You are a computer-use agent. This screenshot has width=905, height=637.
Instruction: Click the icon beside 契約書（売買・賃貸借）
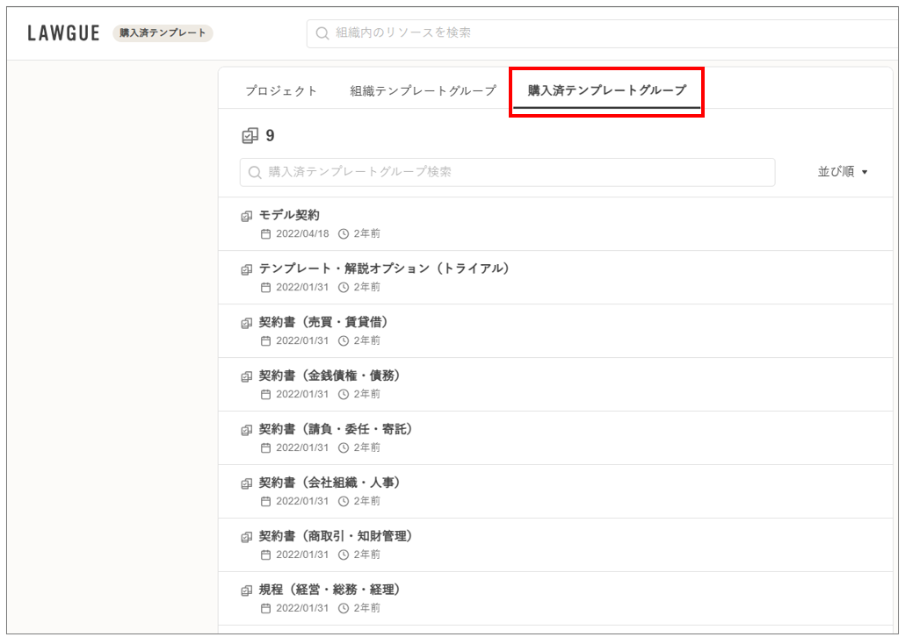point(247,323)
